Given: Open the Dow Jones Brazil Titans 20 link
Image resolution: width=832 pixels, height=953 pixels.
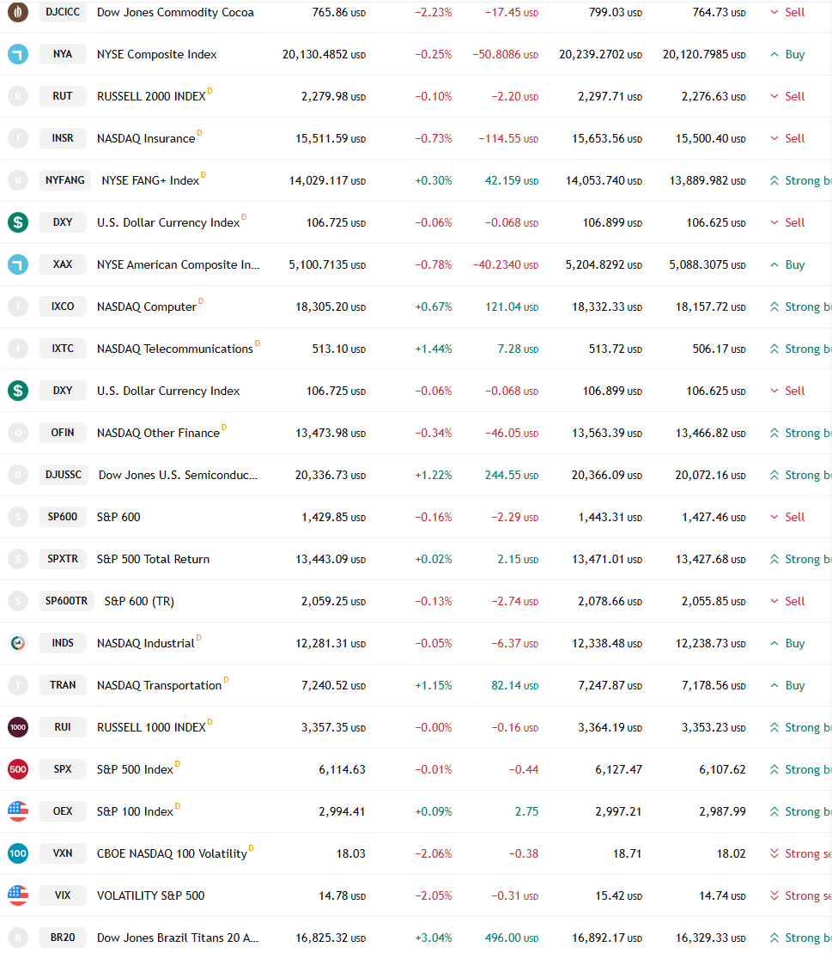Looking at the screenshot, I should point(178,938).
